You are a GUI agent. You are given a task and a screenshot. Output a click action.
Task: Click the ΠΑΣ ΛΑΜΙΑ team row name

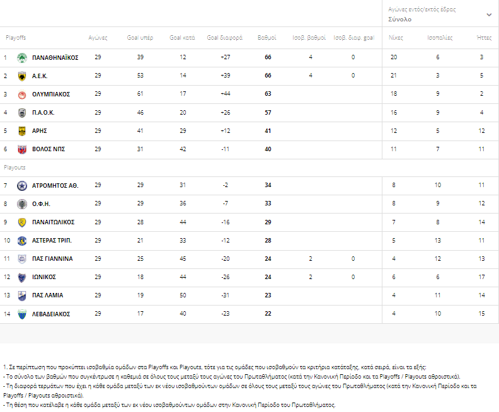(48, 295)
